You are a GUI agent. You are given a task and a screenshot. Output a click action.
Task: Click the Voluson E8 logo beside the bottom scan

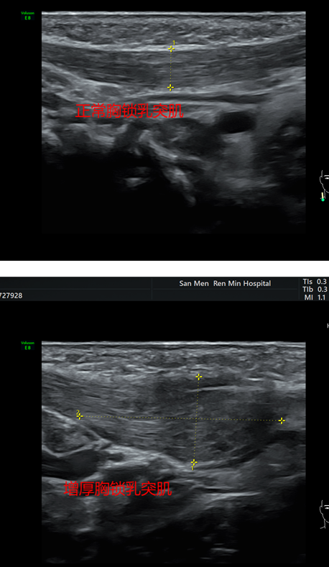[x=27, y=346]
